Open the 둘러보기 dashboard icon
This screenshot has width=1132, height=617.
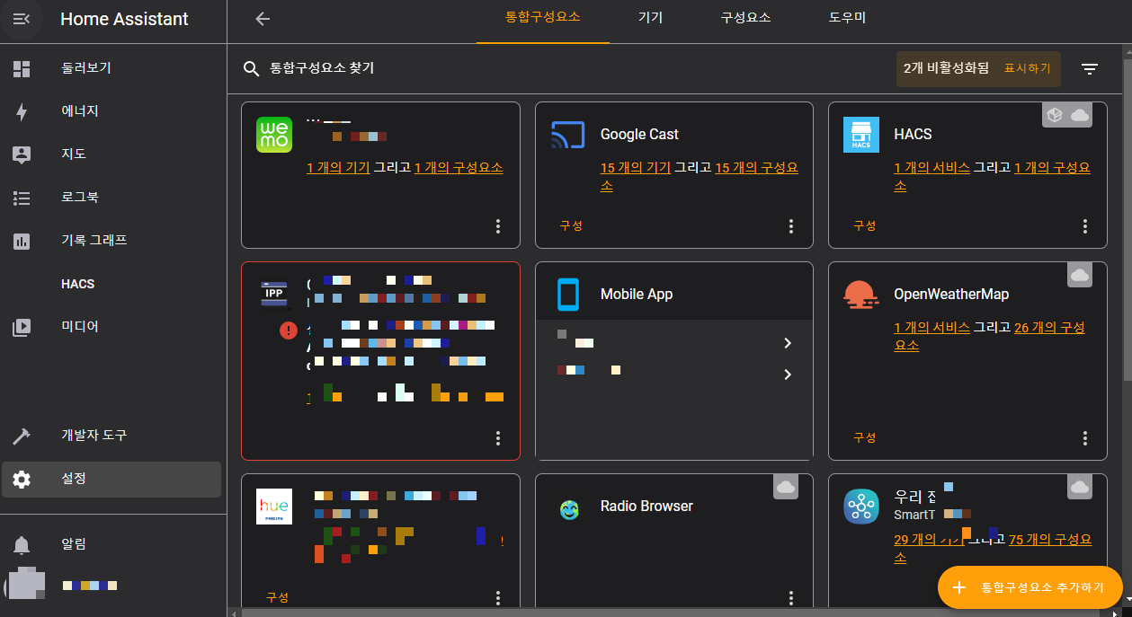pos(22,68)
